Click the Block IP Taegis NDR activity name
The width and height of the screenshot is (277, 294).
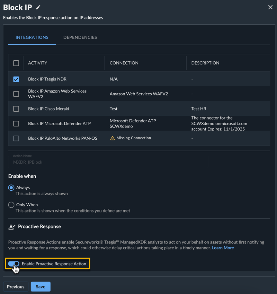tap(47, 79)
